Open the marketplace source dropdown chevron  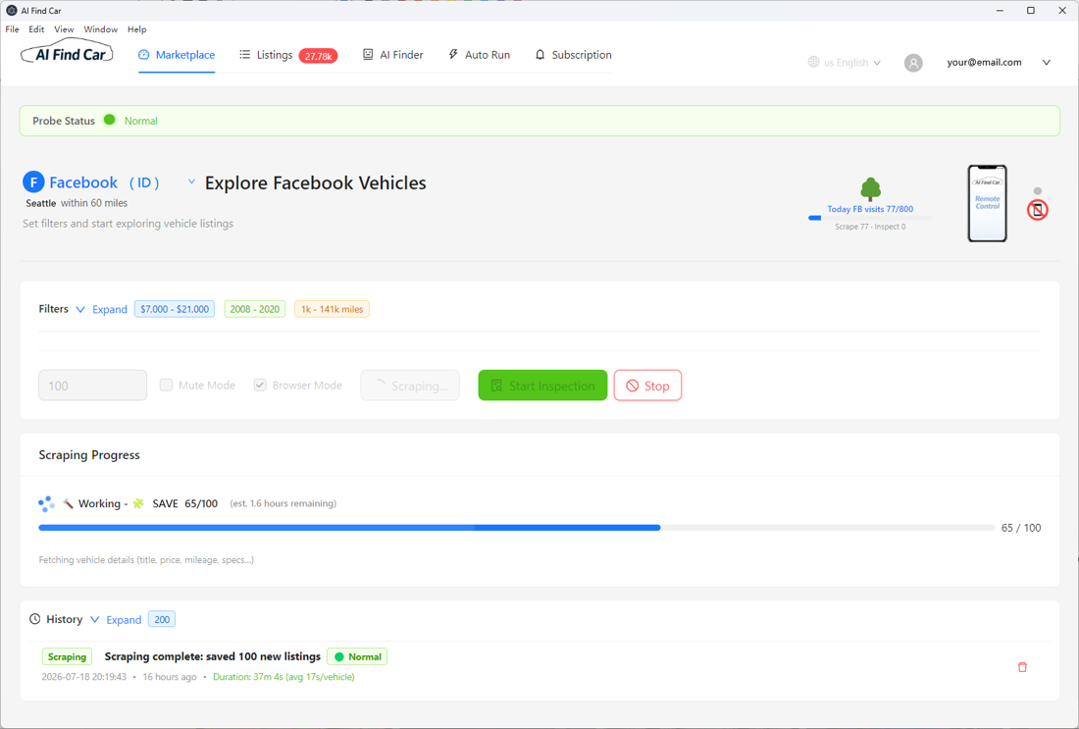click(191, 182)
